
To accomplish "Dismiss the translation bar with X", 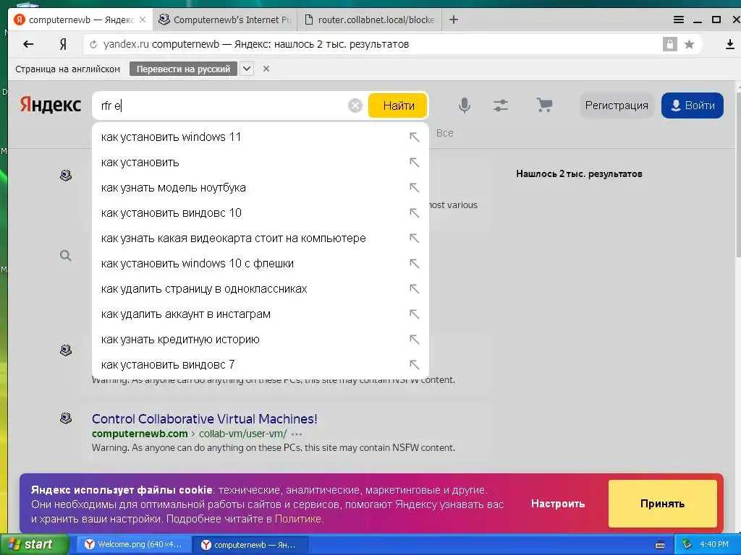I will (x=266, y=69).
